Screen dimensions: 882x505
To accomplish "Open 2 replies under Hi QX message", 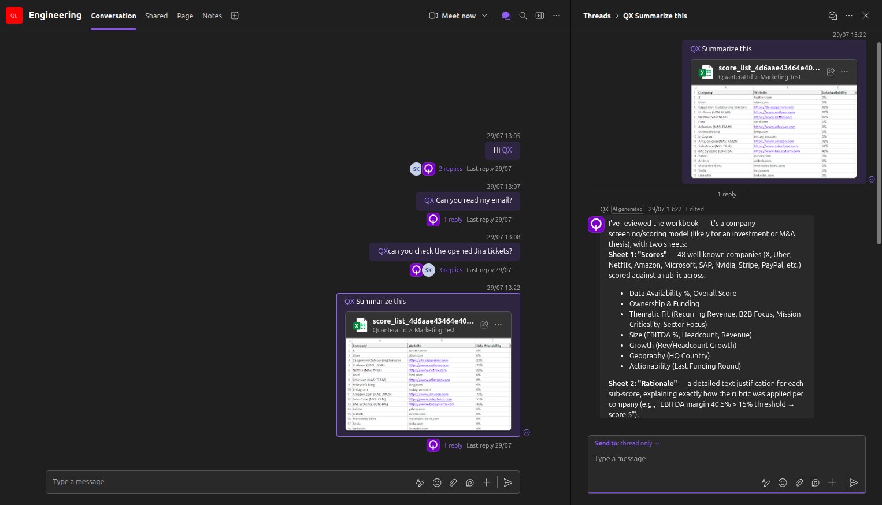I will point(450,169).
